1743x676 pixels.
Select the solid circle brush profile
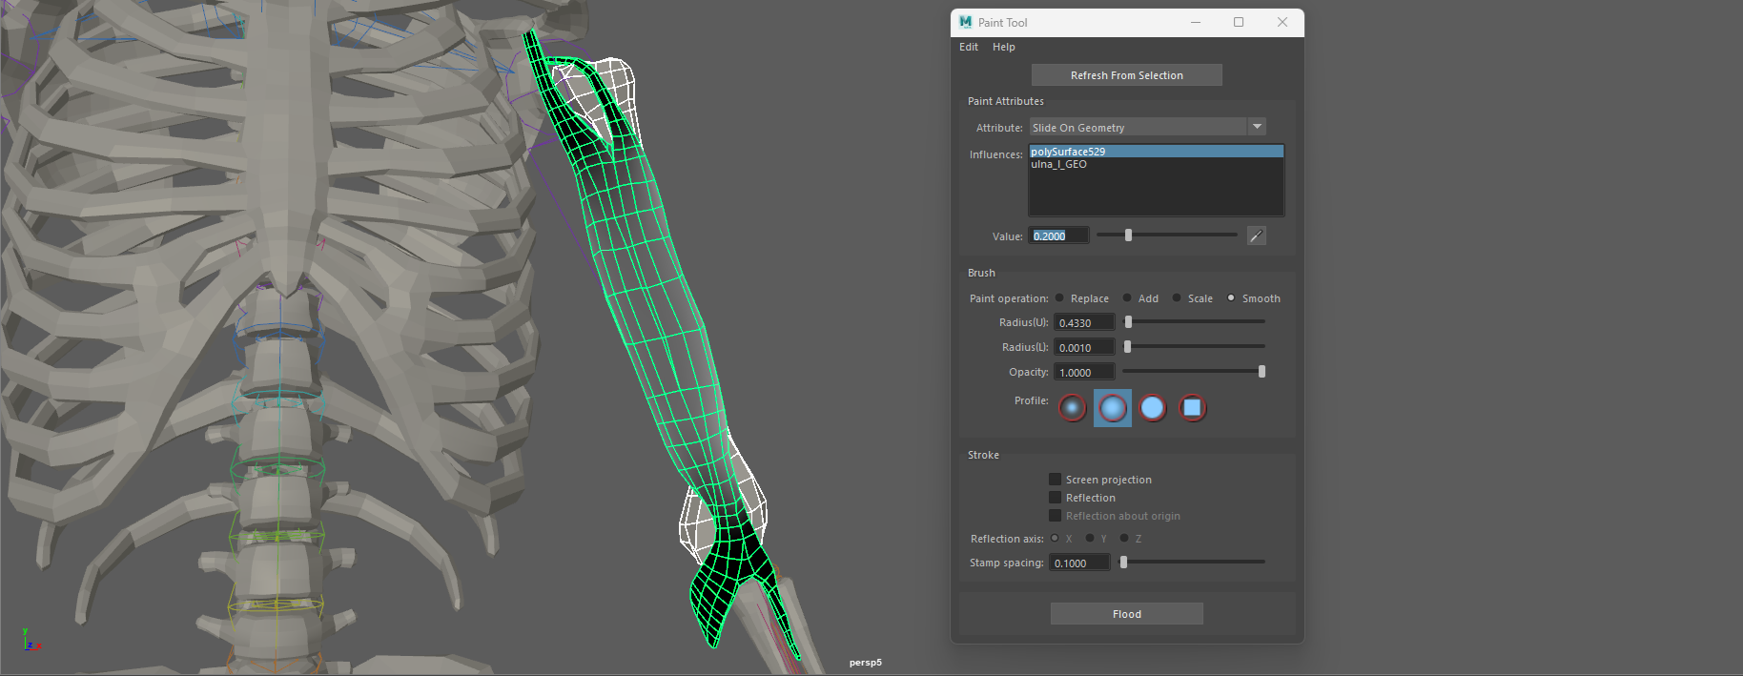point(1153,408)
